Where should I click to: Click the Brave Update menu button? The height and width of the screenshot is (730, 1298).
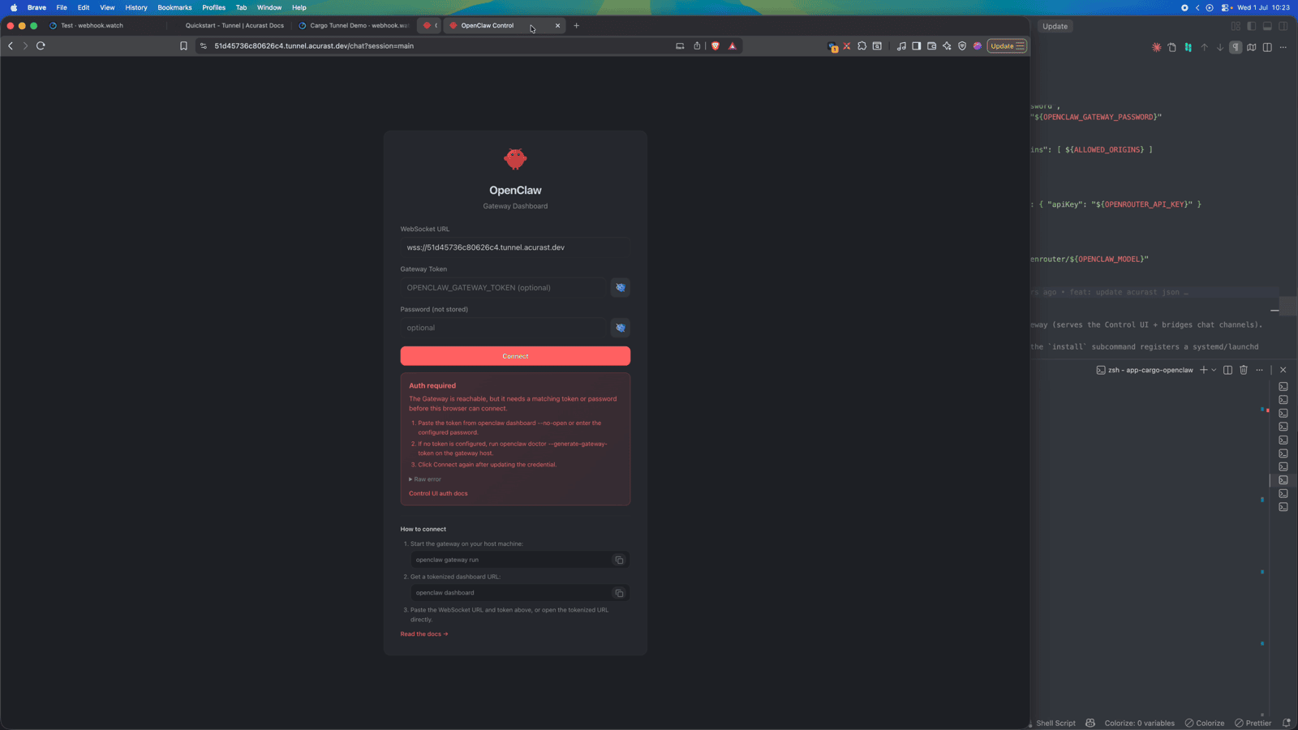click(x=1007, y=46)
